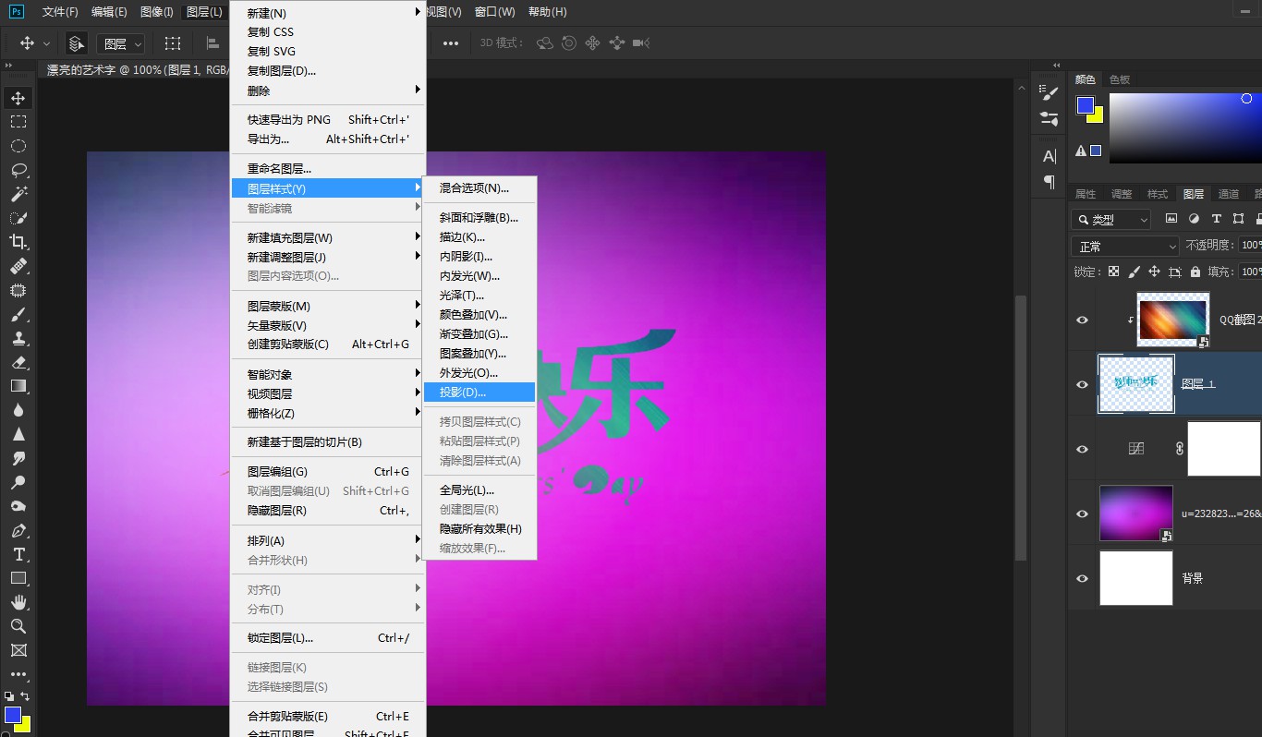Select the Crop tool
Viewport: 1262px width, 737px height.
pyautogui.click(x=18, y=243)
